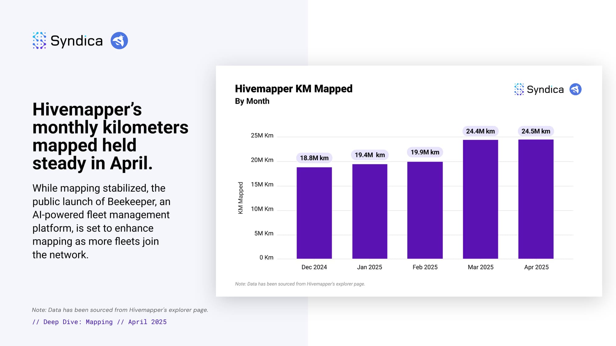The height and width of the screenshot is (346, 616).
Task: Click the blue bee icon in chart card
Action: [x=575, y=89]
